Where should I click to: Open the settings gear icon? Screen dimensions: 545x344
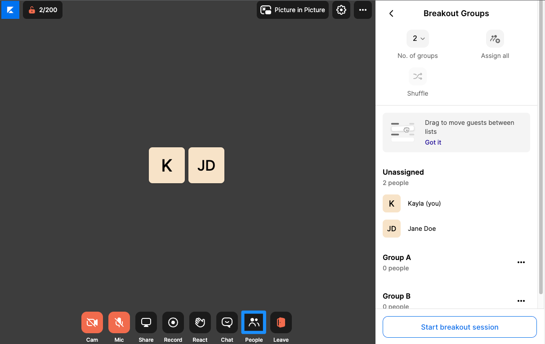pos(341,10)
